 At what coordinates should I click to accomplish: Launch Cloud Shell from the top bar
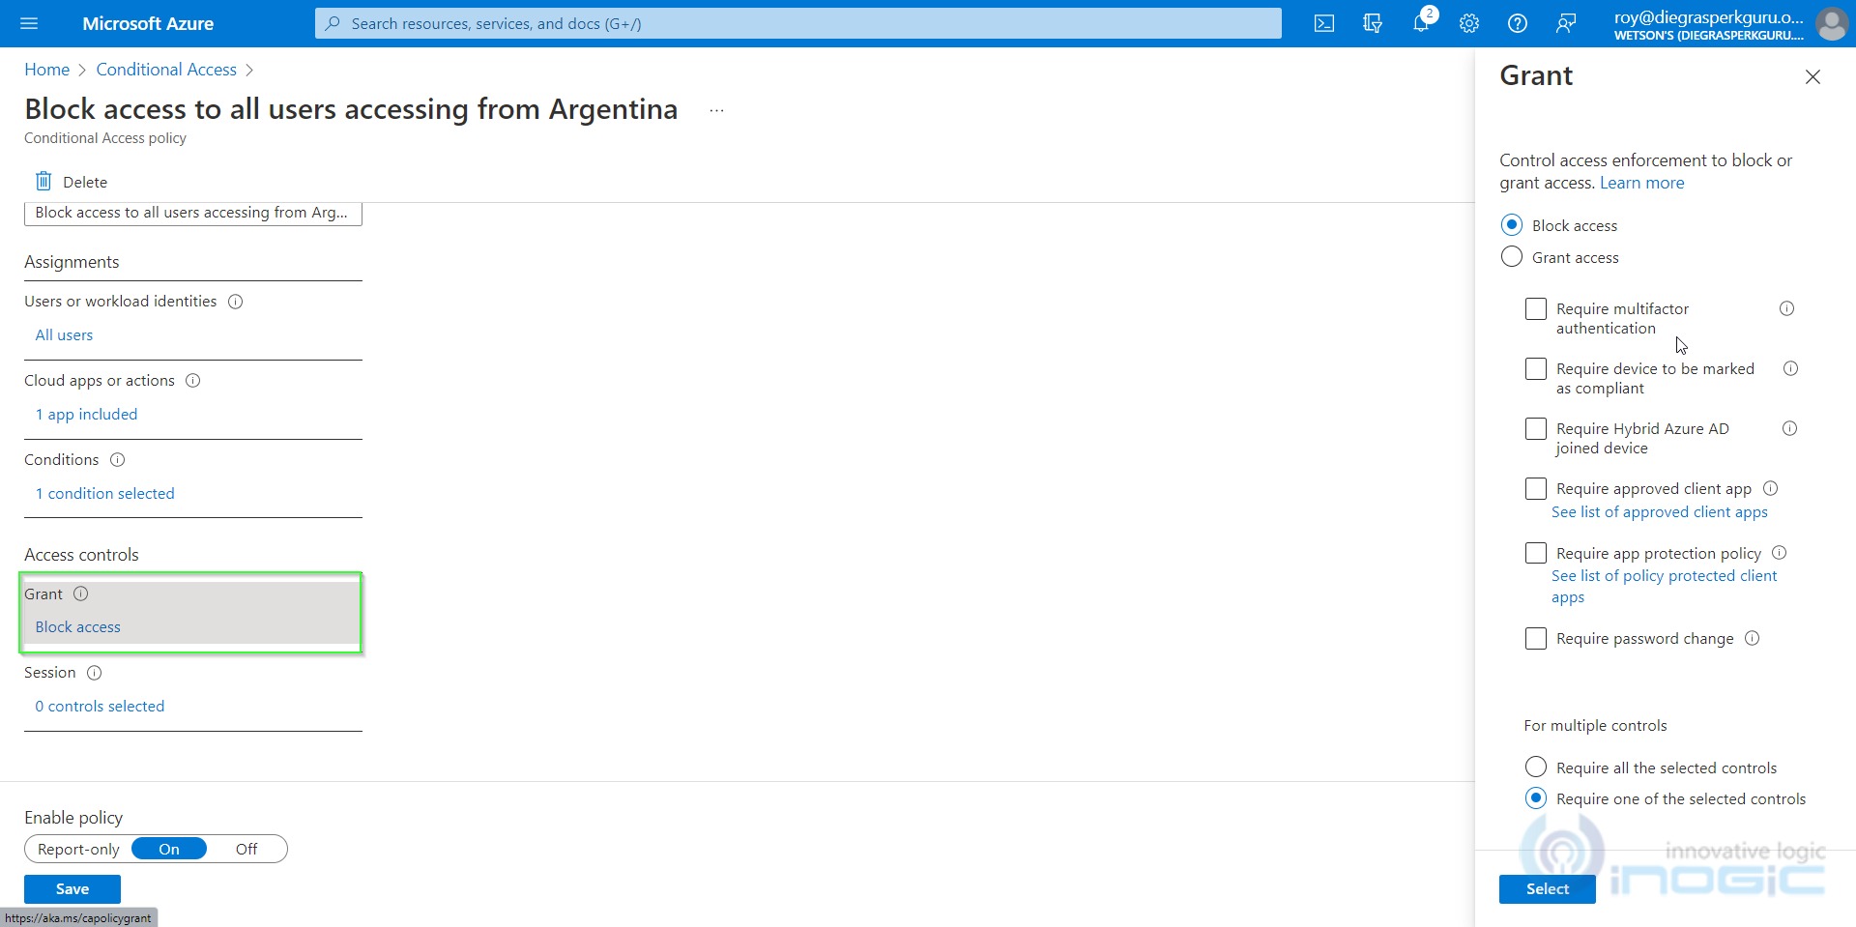(1324, 23)
